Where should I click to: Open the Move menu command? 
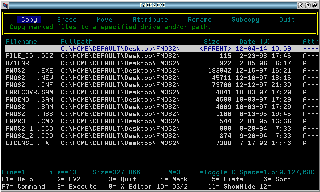(x=105, y=20)
